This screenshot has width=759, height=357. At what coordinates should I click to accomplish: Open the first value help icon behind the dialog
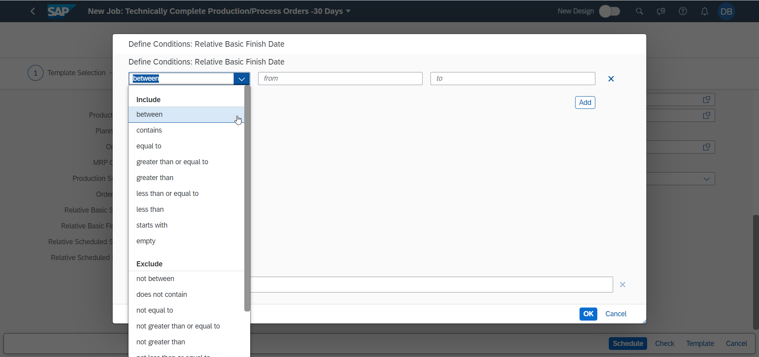(706, 100)
